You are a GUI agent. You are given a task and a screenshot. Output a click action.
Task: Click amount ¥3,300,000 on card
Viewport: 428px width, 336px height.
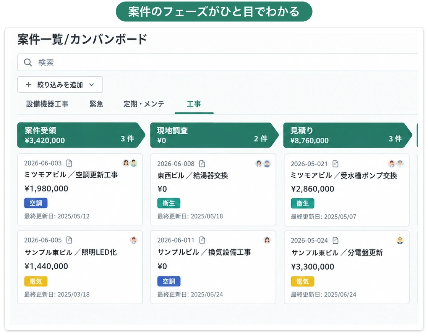313,267
